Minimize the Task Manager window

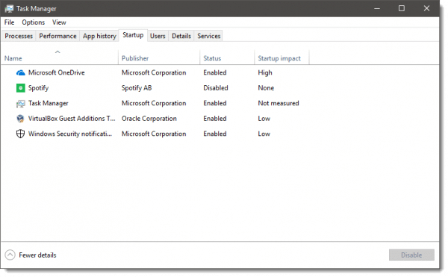pyautogui.click(x=377, y=8)
